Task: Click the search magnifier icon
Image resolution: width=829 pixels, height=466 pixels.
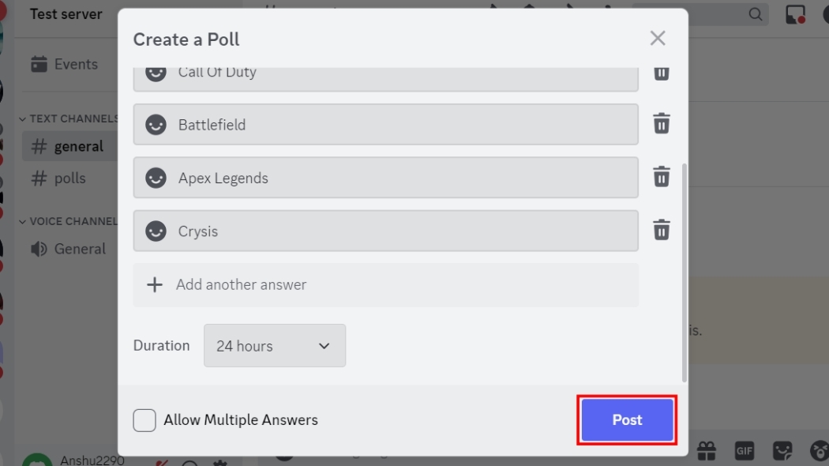Action: point(754,14)
